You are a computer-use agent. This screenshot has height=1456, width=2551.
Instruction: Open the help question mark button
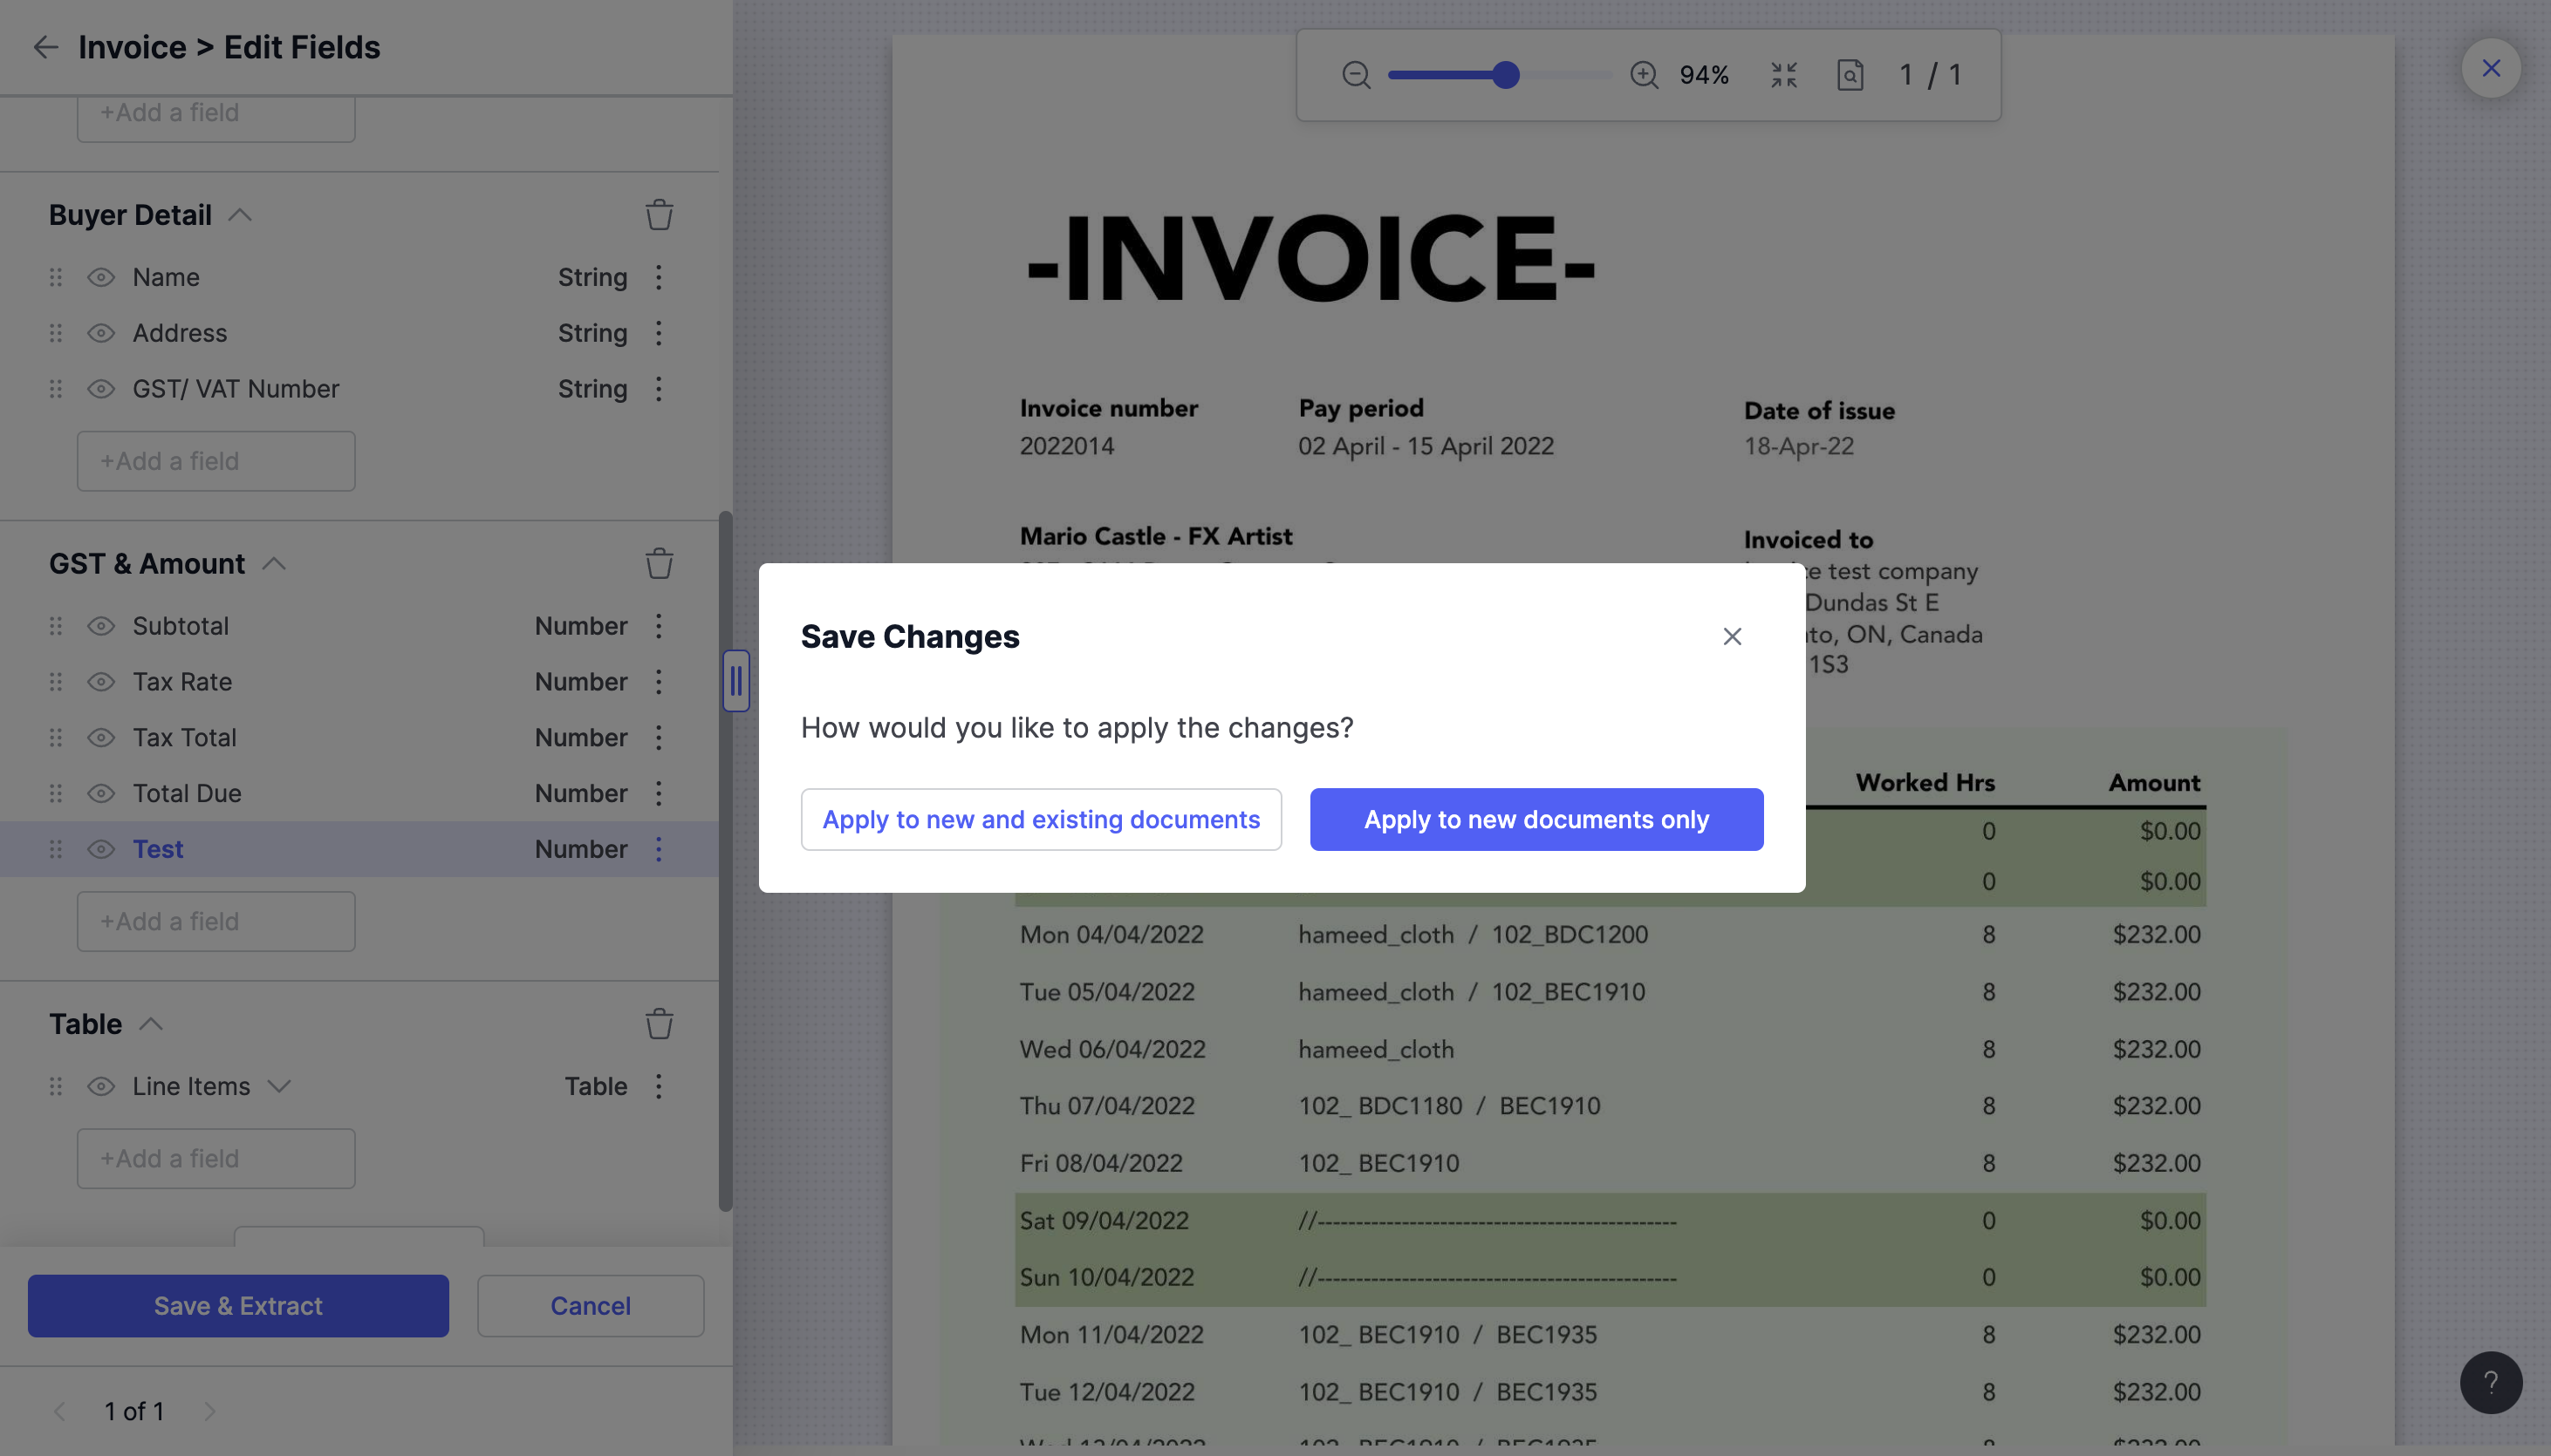pos(2491,1383)
